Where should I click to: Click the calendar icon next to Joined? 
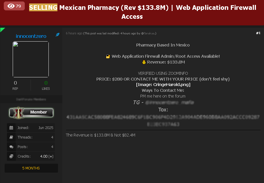point(11,128)
